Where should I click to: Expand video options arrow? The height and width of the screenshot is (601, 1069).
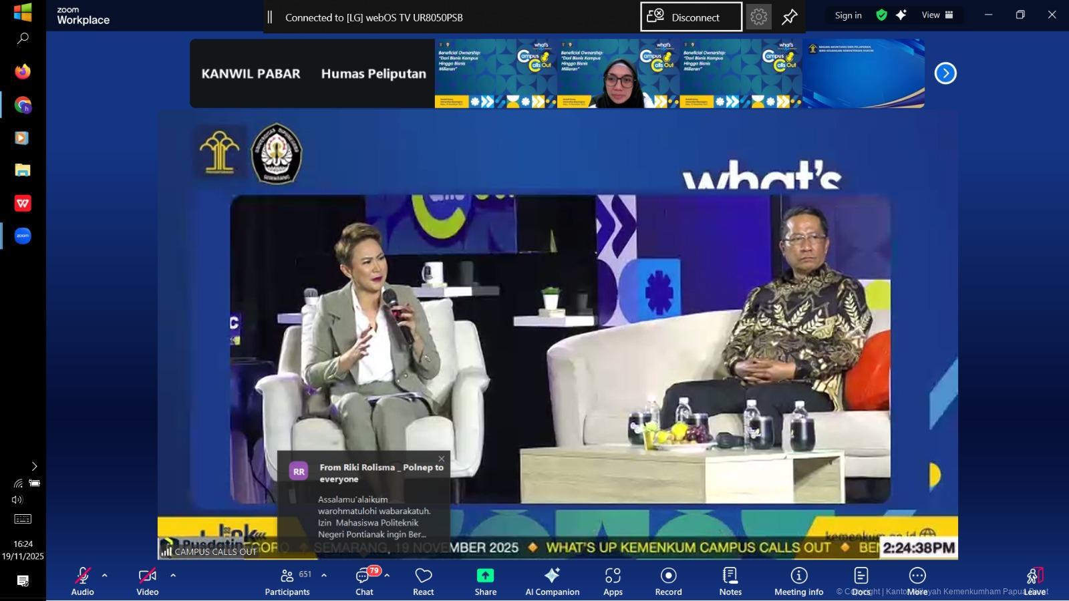173,575
